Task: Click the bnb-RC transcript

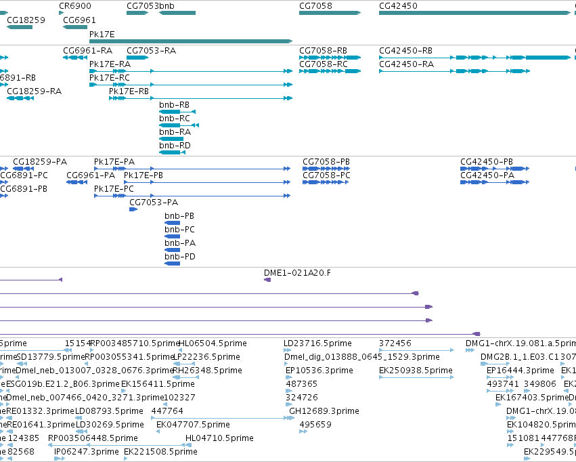Action: point(179,125)
